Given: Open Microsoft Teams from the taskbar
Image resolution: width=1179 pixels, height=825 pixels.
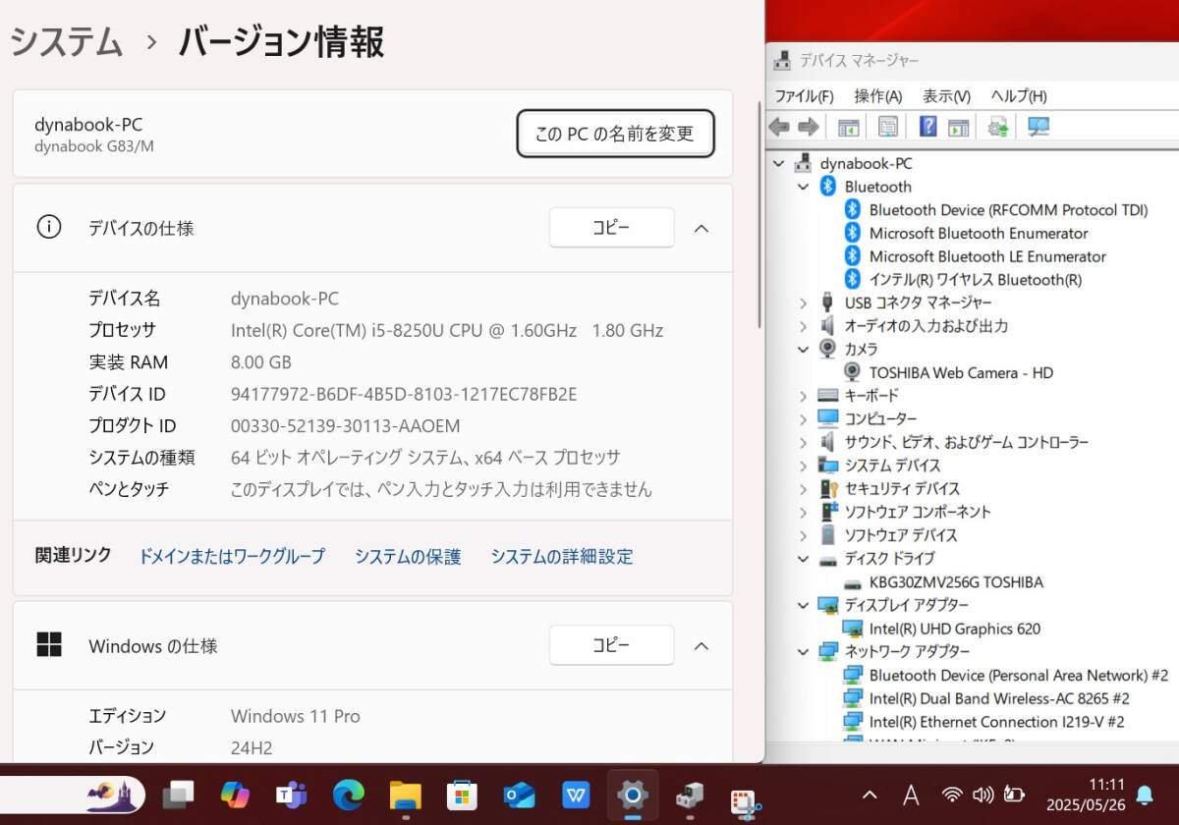Looking at the screenshot, I should 291,795.
